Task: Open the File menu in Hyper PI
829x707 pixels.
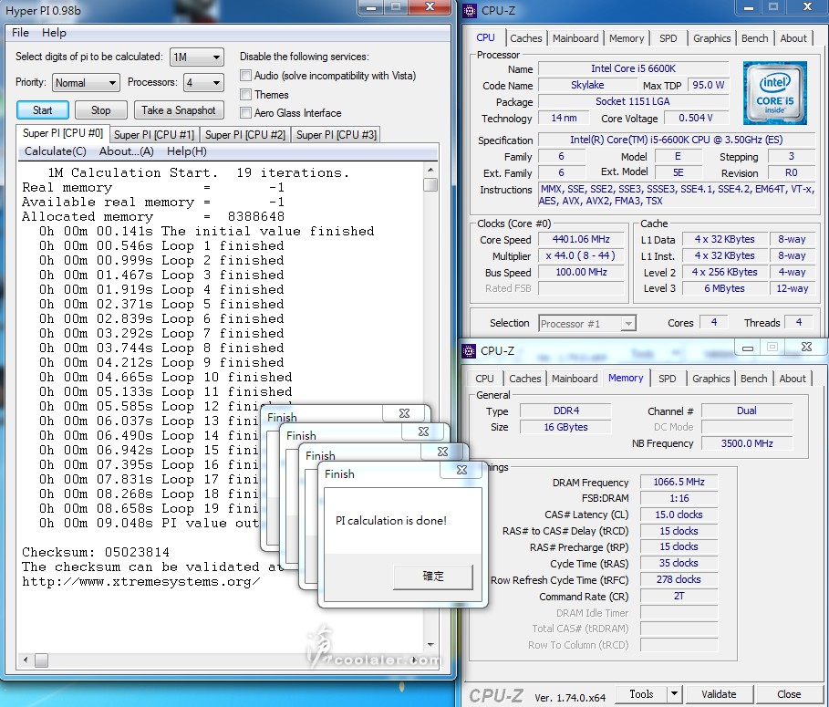Action: click(x=20, y=33)
